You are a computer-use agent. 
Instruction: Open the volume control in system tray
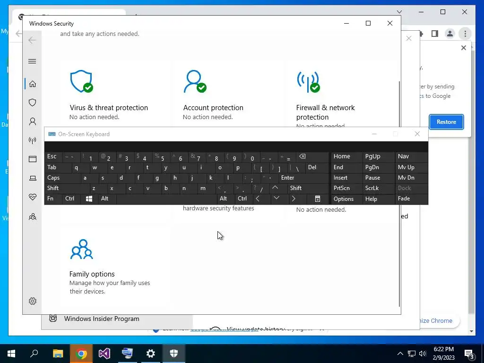click(x=423, y=354)
